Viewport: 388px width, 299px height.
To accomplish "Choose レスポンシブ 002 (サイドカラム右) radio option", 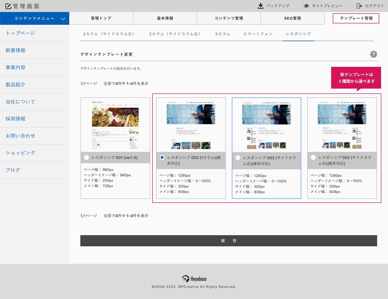I will click(x=313, y=157).
